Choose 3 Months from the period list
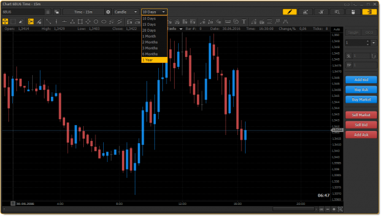This screenshot has width=381, height=216. coord(154,48)
